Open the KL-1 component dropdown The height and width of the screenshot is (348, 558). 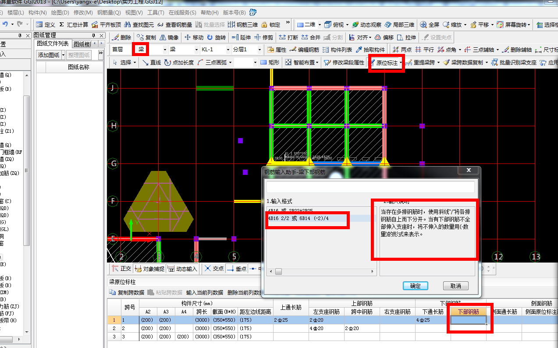pos(227,50)
